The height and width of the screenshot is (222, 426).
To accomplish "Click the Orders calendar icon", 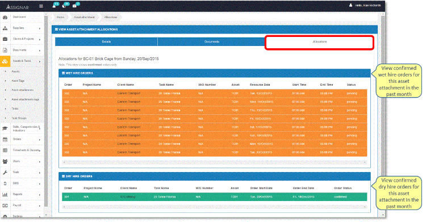I will click(5, 140).
